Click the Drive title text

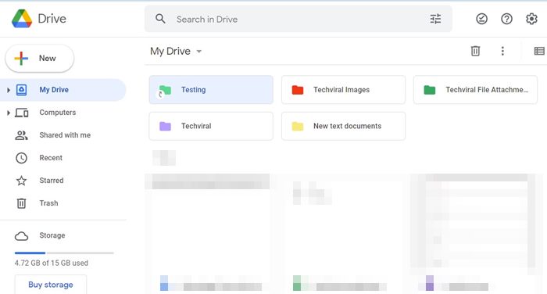(x=52, y=19)
